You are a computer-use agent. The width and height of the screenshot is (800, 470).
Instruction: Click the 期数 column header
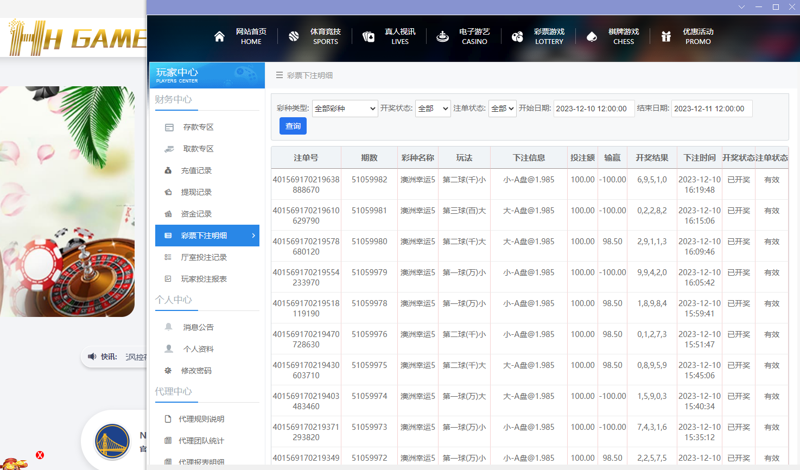click(369, 158)
